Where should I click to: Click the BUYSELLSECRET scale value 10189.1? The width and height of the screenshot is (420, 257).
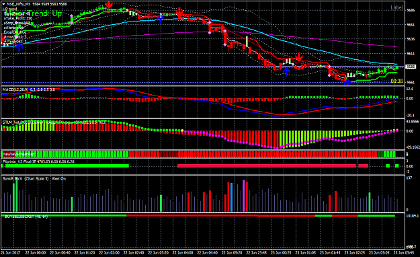click(x=413, y=216)
